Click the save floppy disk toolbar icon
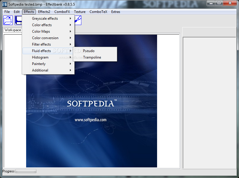 coord(18,20)
